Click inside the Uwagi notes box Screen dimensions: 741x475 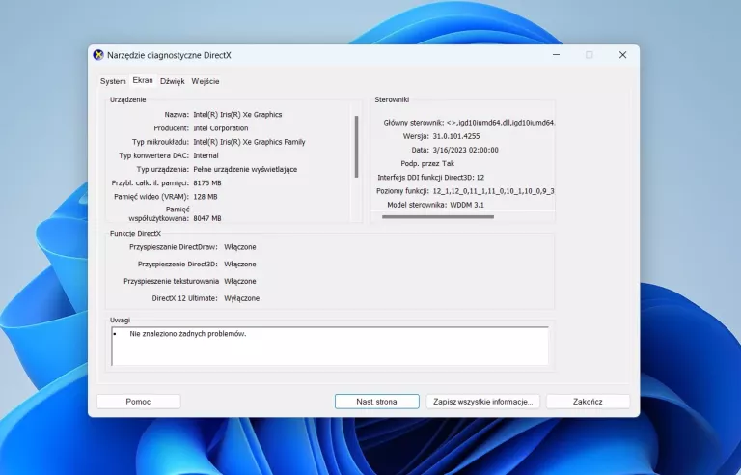pyautogui.click(x=330, y=346)
